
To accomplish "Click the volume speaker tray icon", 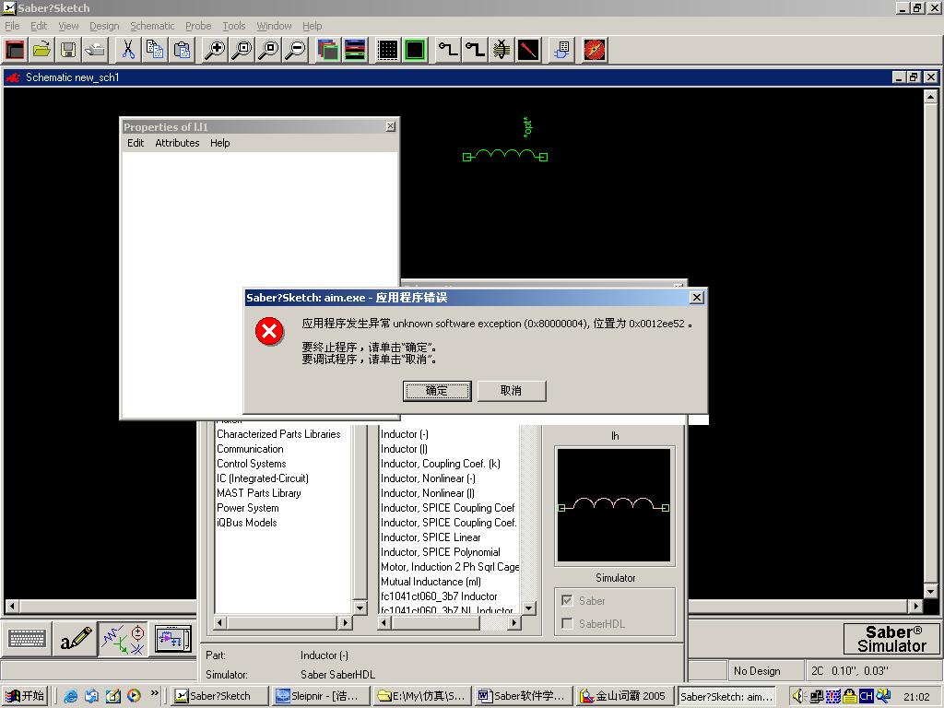I will point(797,696).
